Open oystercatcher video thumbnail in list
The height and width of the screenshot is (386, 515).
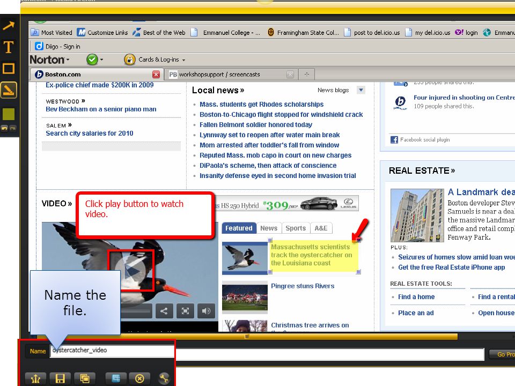point(245,258)
